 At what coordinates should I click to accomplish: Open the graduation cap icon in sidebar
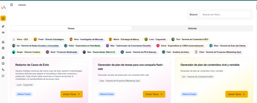[x=3, y=32]
